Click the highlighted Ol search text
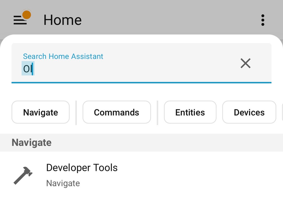 point(27,68)
